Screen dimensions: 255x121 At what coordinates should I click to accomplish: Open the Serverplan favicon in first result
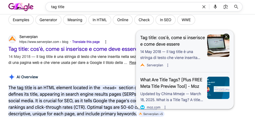point(12,39)
